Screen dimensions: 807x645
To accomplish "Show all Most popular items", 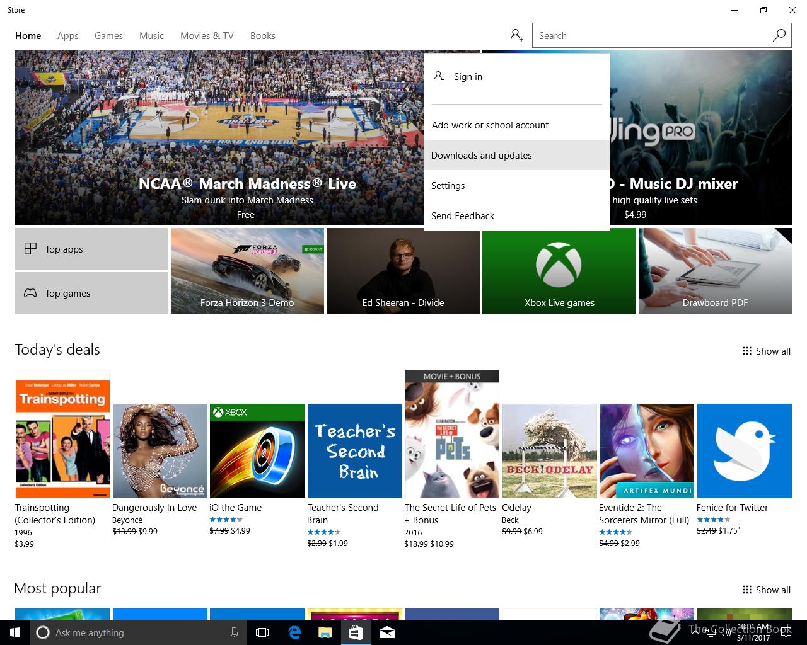I will [x=767, y=590].
